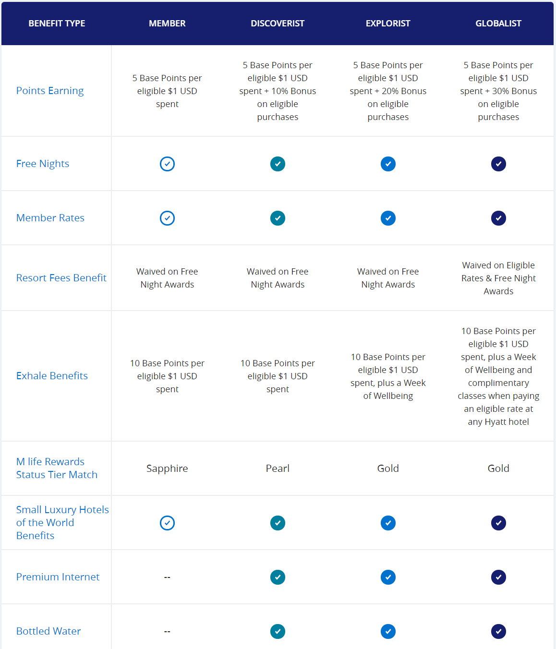The width and height of the screenshot is (556, 649).
Task: Open the Free Nights link
Action: tap(43, 164)
